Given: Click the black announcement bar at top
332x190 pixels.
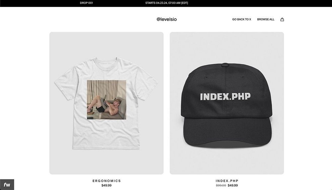Looking at the screenshot, I should click(166, 3).
